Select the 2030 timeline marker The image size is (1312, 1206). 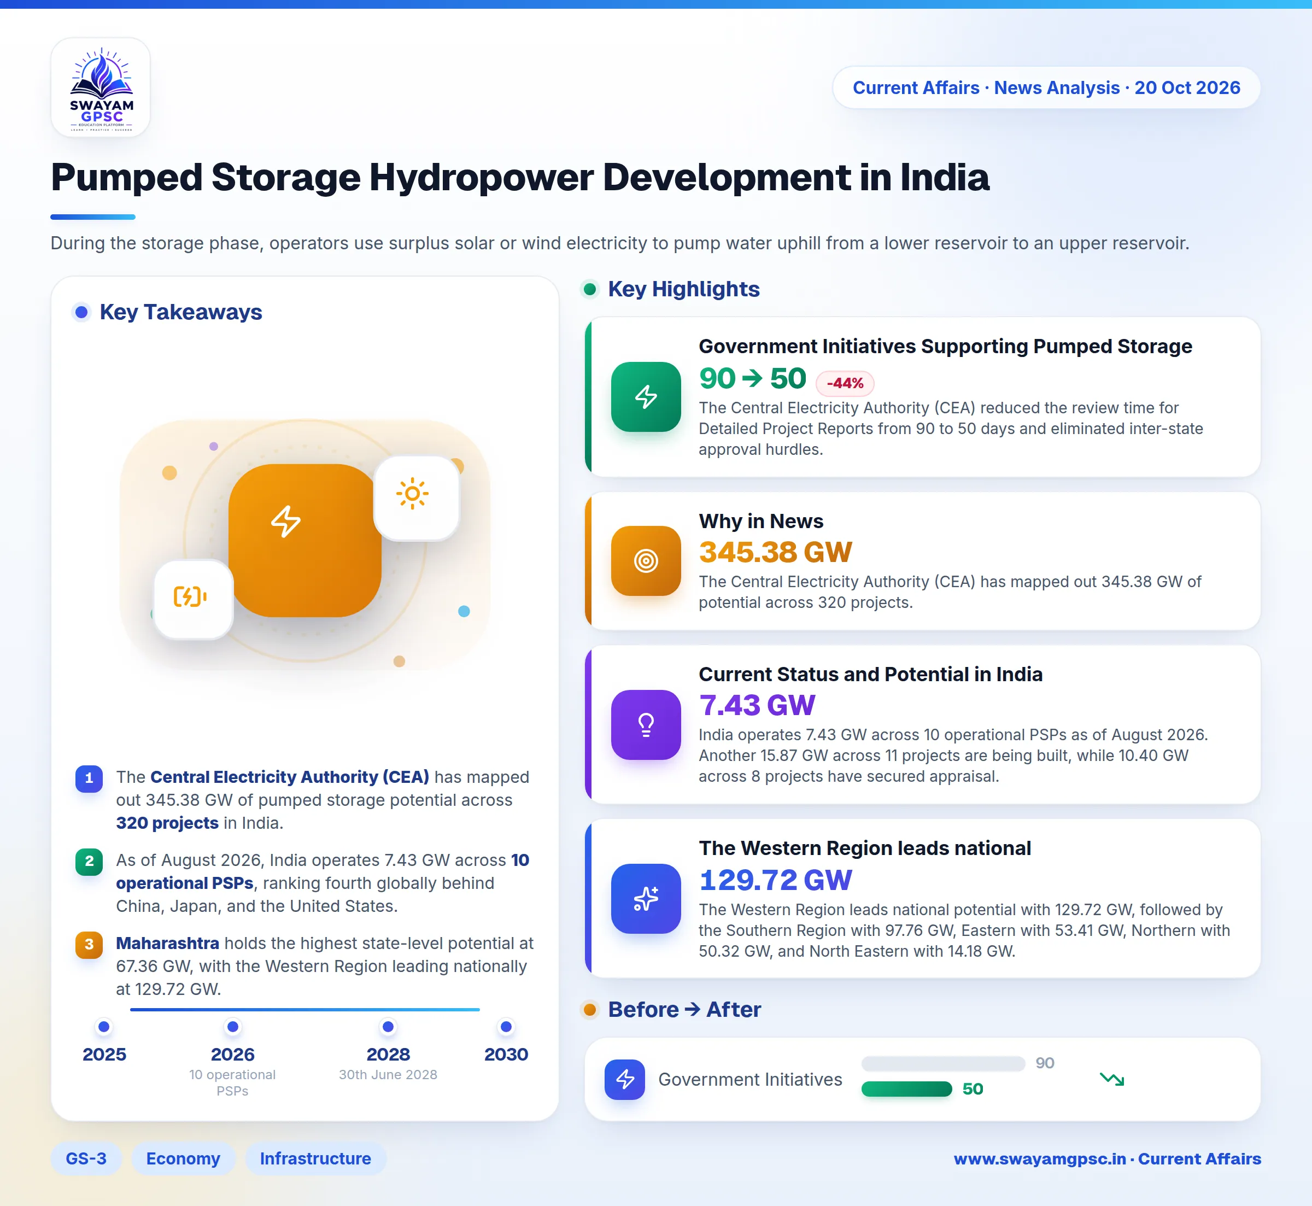coord(506,1027)
